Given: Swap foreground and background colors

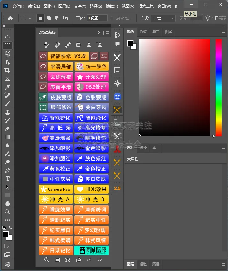Looking at the screenshot, I should [10, 228].
